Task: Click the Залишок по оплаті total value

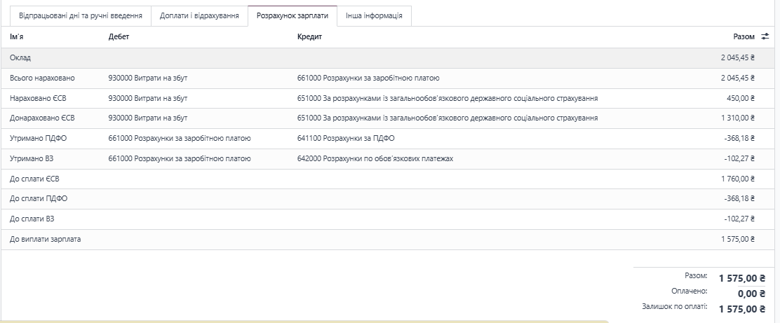Action: tap(741, 309)
